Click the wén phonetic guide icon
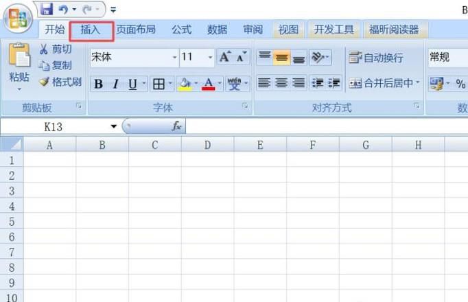 (234, 84)
